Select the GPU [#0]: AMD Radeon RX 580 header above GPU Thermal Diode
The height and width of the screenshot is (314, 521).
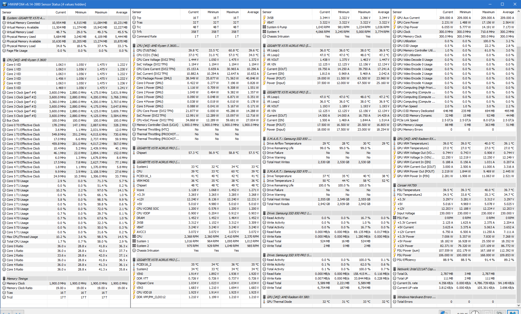pos(326,297)
